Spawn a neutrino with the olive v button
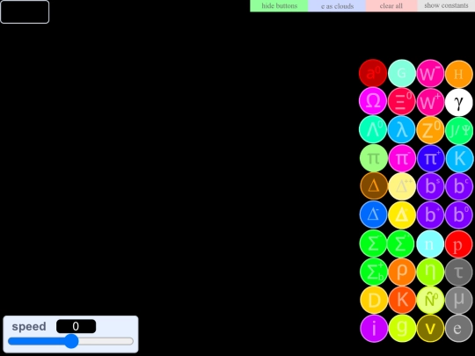The height and width of the screenshot is (356, 475). point(431,329)
